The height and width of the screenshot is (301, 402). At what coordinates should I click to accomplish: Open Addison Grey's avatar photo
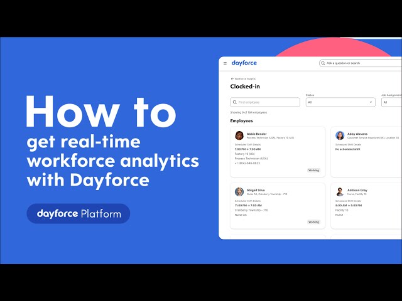[340, 192]
